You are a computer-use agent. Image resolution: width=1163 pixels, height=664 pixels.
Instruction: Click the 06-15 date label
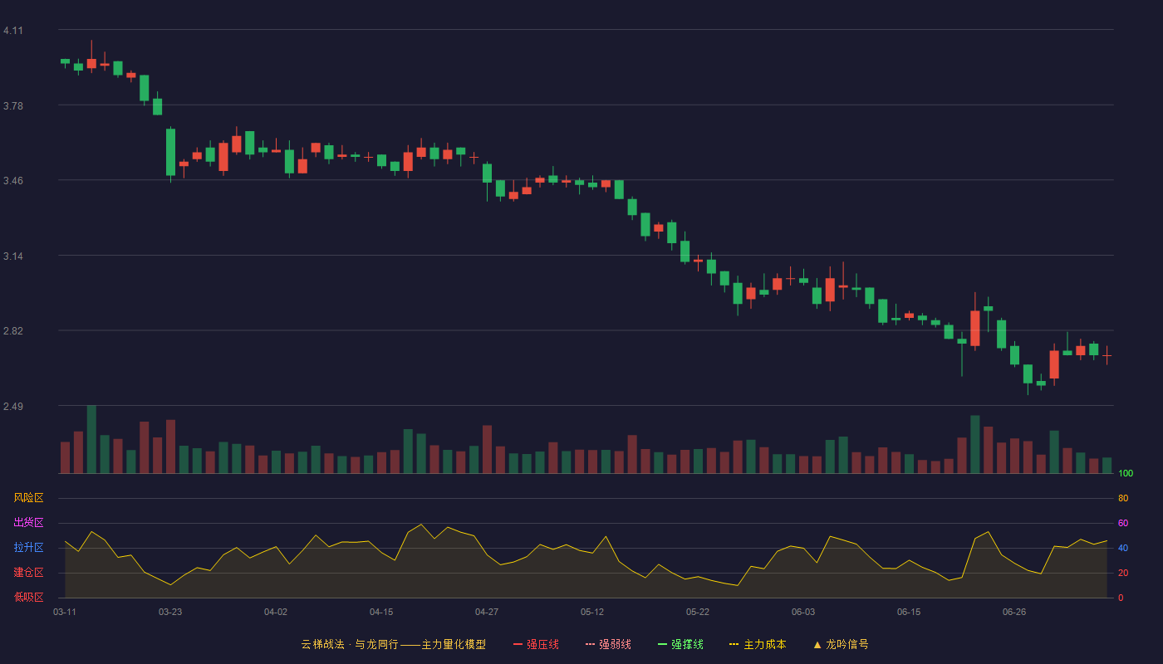pos(909,612)
